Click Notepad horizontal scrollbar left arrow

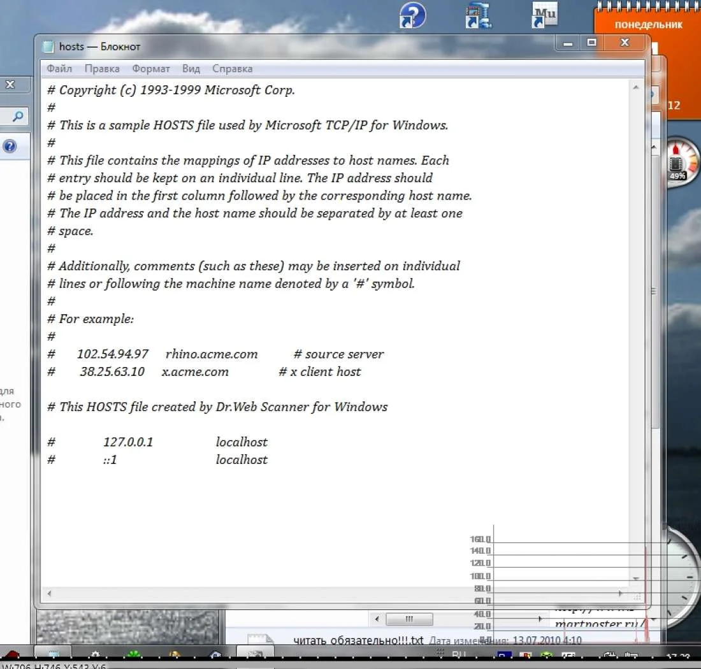coord(49,593)
